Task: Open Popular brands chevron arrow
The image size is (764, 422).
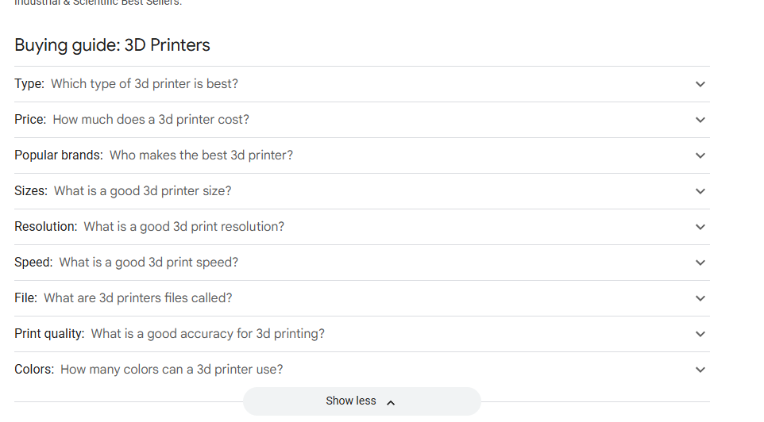Action: coord(700,155)
